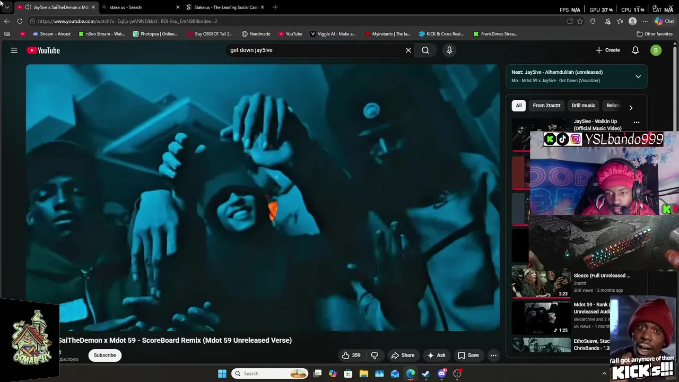679x382 pixels.
Task: Run the search with the magnifier button
Action: (x=425, y=50)
